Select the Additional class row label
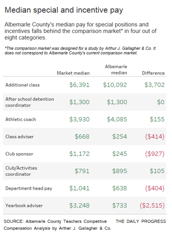The height and width of the screenshot is (237, 172). (x=22, y=85)
